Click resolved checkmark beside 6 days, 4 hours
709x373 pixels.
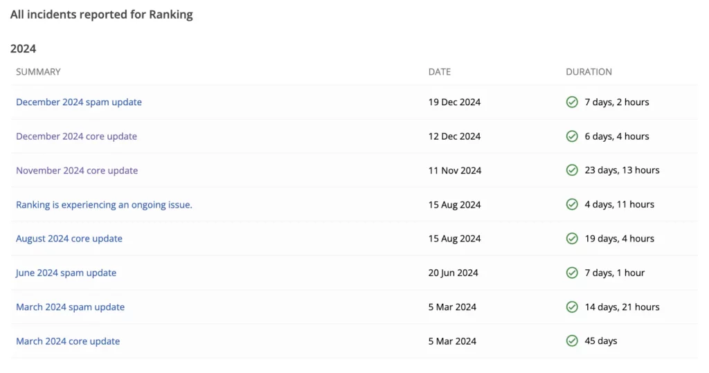(x=572, y=136)
